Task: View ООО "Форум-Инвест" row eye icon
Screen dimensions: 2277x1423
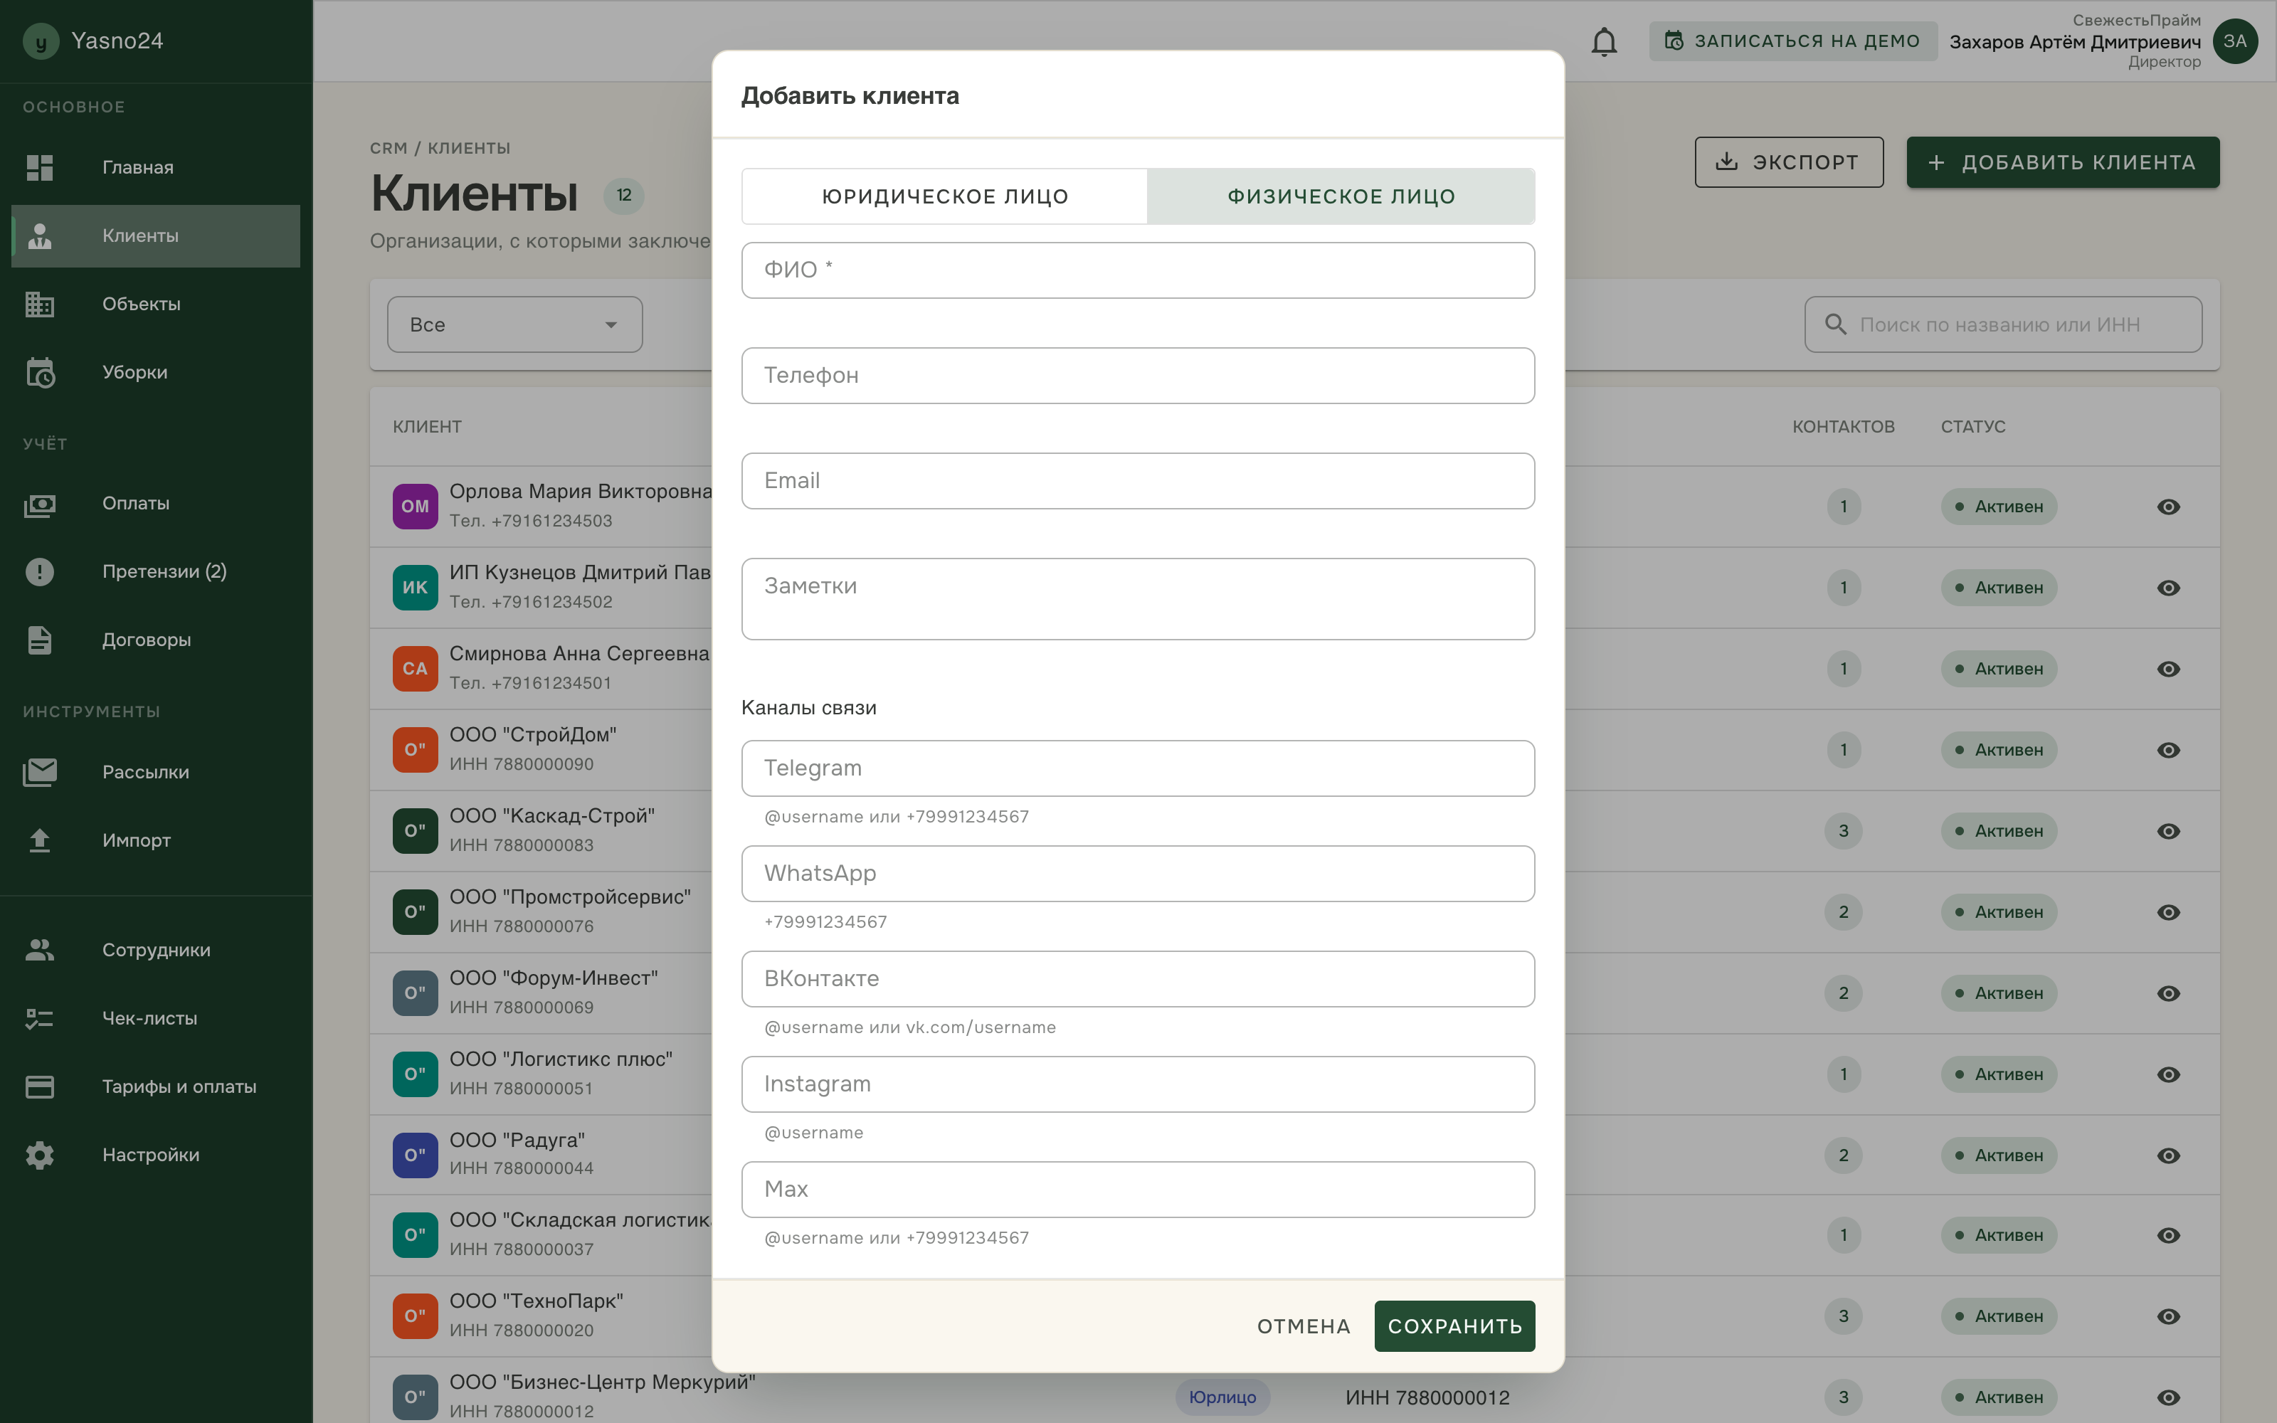Action: (x=2169, y=993)
